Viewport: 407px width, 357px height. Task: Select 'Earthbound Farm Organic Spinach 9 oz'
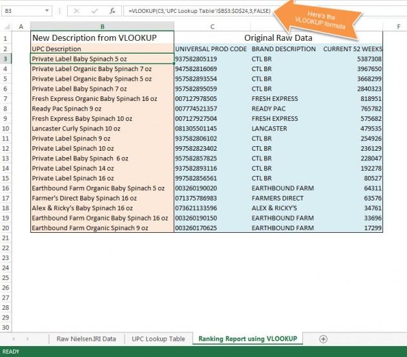coord(102,228)
